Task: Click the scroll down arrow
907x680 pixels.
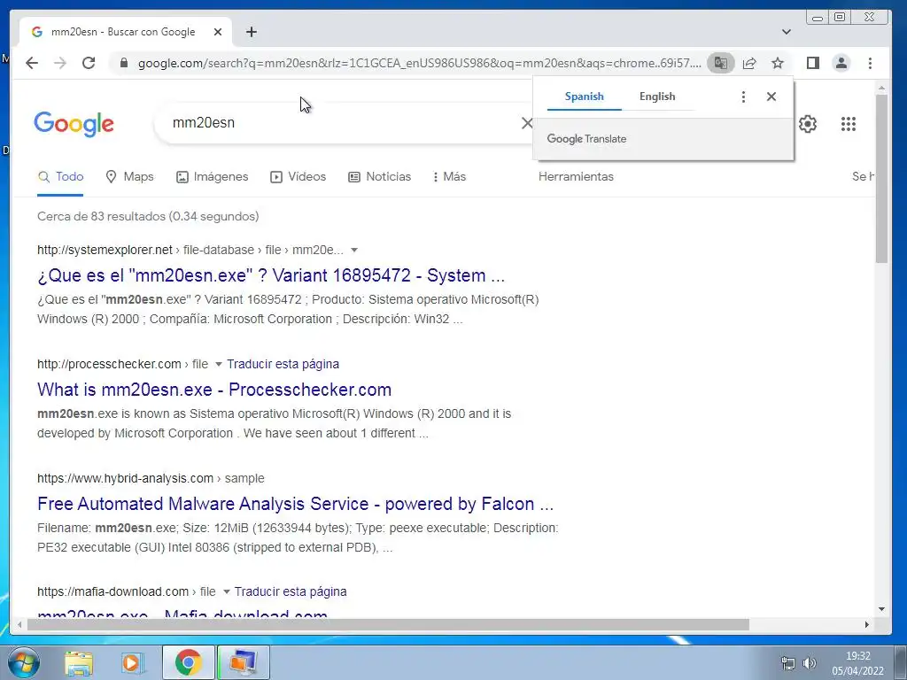Action: tap(881, 609)
